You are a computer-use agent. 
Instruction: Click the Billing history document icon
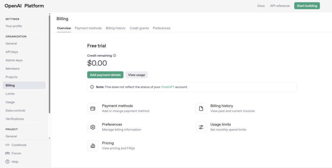201,109
